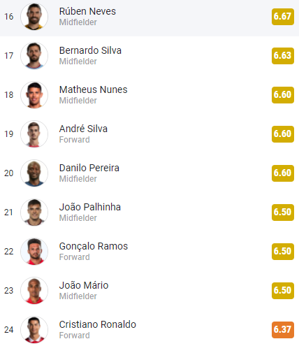Screen dimensions: 299x346
Task: Open the Bernardo Silva player name
Action: [90, 50]
